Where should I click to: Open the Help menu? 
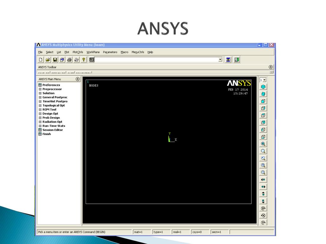pos(150,52)
